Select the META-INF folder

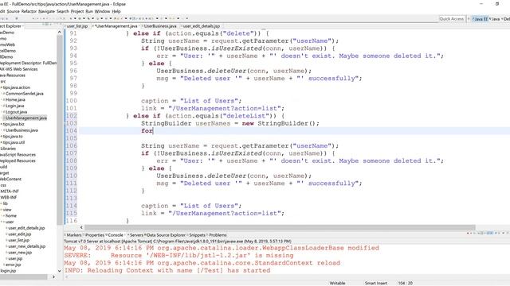point(10,191)
